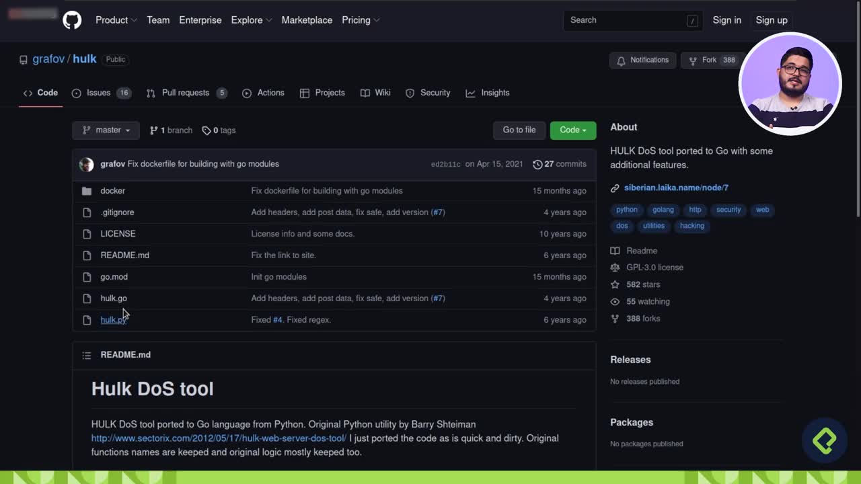Select the web topic tag
The height and width of the screenshot is (484, 861).
click(x=762, y=210)
